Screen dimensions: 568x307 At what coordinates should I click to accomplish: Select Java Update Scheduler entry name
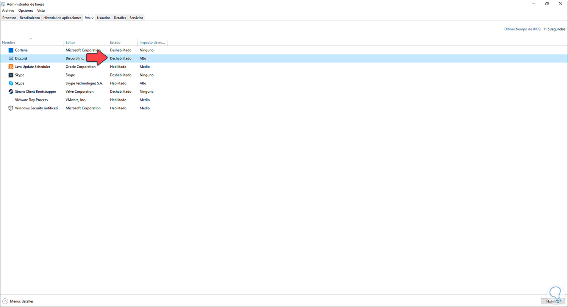pos(33,67)
